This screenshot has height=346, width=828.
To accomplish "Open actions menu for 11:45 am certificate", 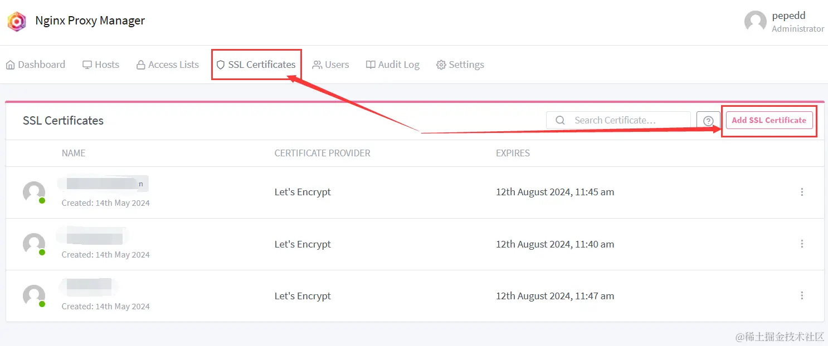I will tap(802, 192).
